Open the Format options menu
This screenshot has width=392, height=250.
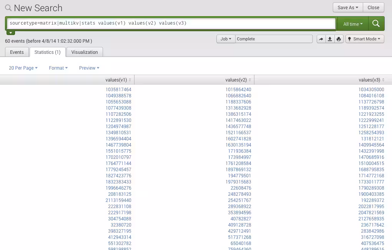click(58, 68)
